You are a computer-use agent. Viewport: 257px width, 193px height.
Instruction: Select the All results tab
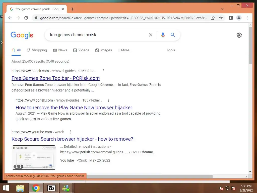[16, 50]
